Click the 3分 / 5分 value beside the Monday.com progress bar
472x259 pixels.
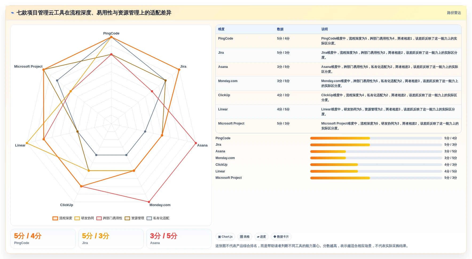pyautogui.click(x=451, y=158)
